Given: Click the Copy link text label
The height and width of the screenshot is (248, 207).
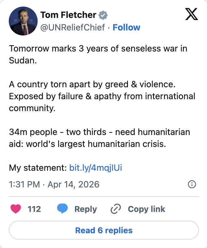Looking at the screenshot, I should [146, 209].
